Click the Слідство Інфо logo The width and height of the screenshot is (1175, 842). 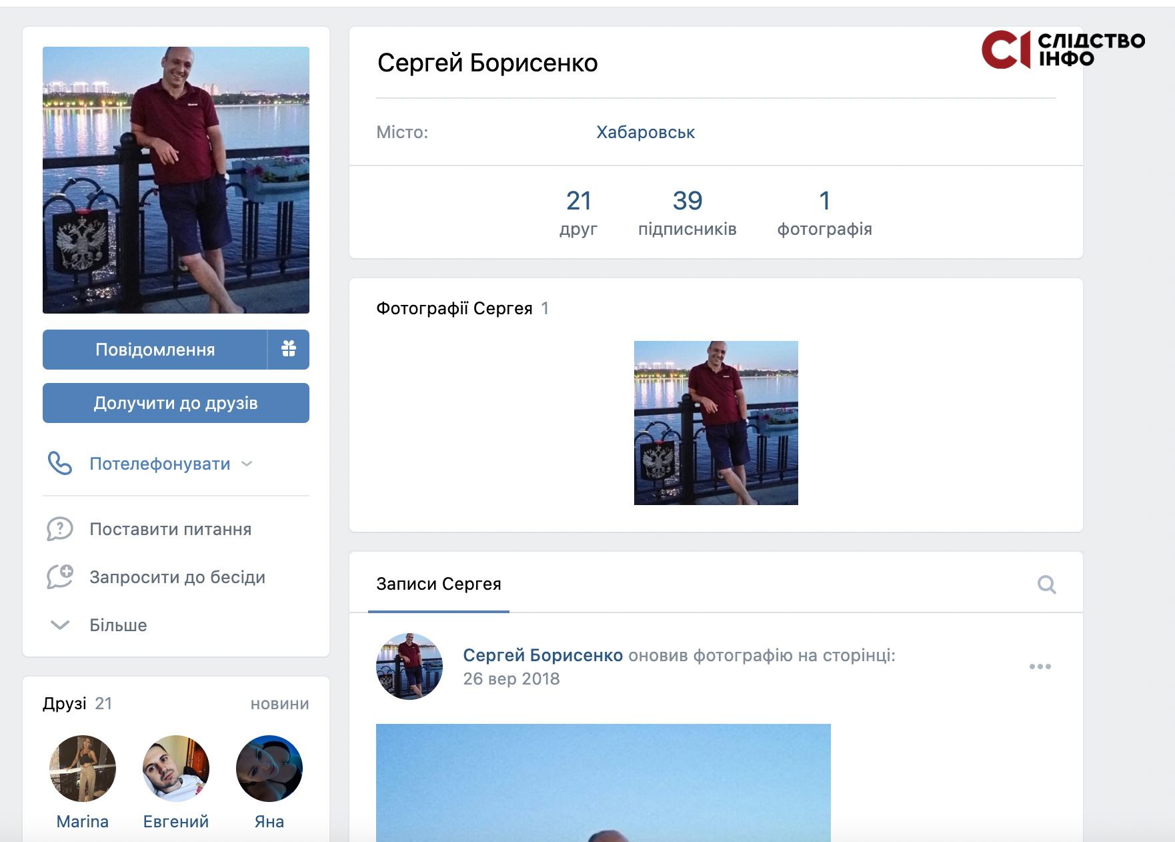click(1063, 49)
